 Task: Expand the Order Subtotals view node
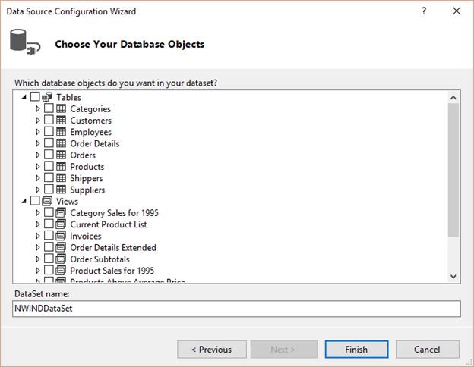click(38, 259)
